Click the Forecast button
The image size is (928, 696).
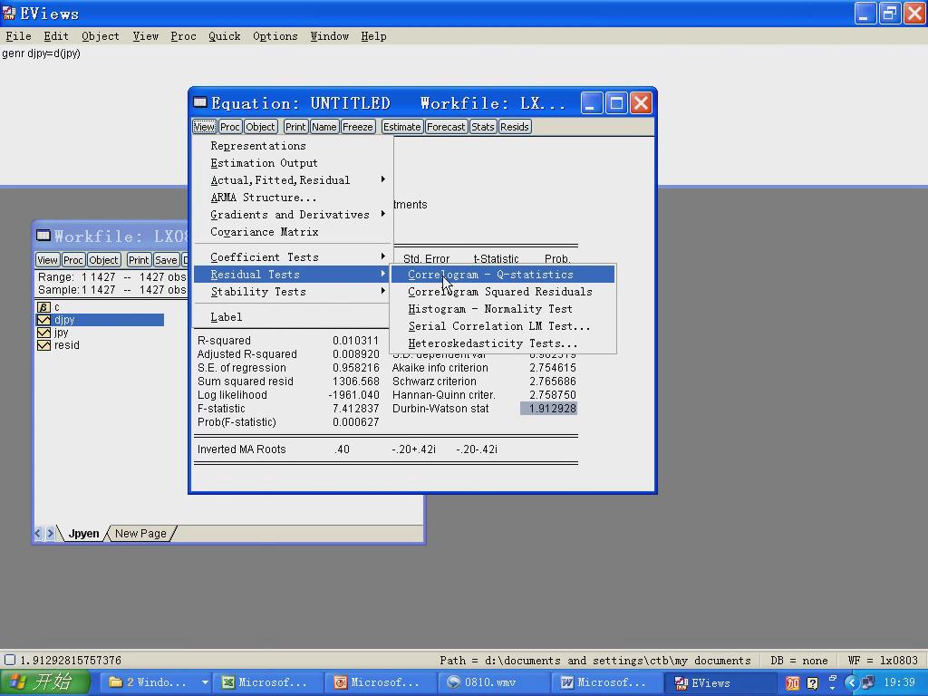(x=446, y=127)
